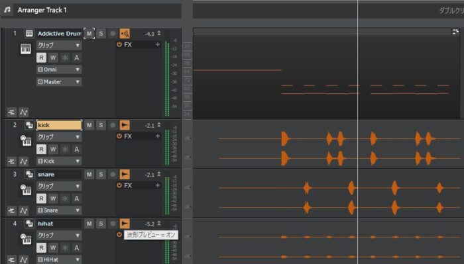Toggle input echo on Addictive Drums track
The width and height of the screenshot is (464, 264).
(x=125, y=33)
